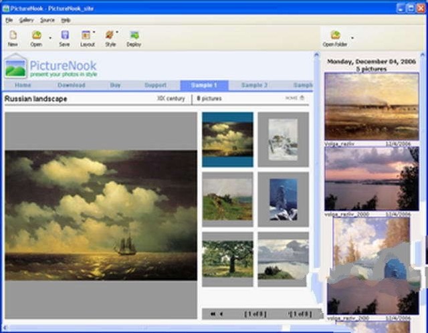Click the PictureNook logo
The image size is (428, 333).
pos(51,66)
